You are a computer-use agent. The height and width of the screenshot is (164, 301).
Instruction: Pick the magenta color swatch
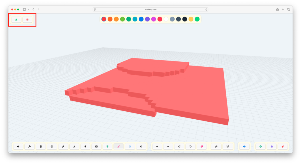click(x=153, y=19)
